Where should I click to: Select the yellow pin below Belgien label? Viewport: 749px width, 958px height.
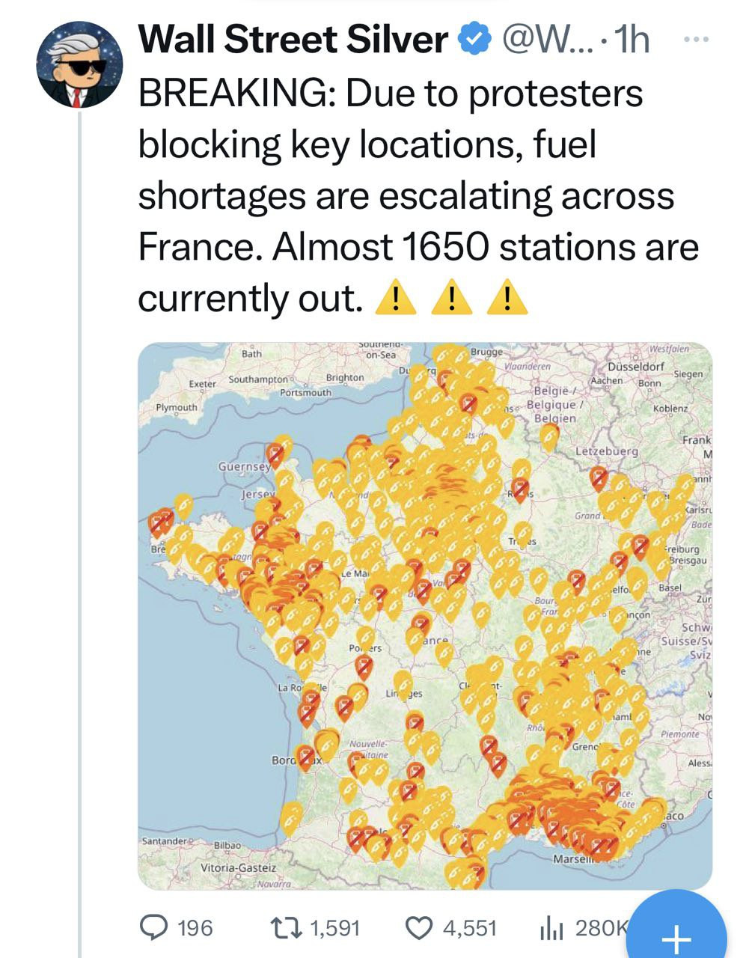[550, 436]
